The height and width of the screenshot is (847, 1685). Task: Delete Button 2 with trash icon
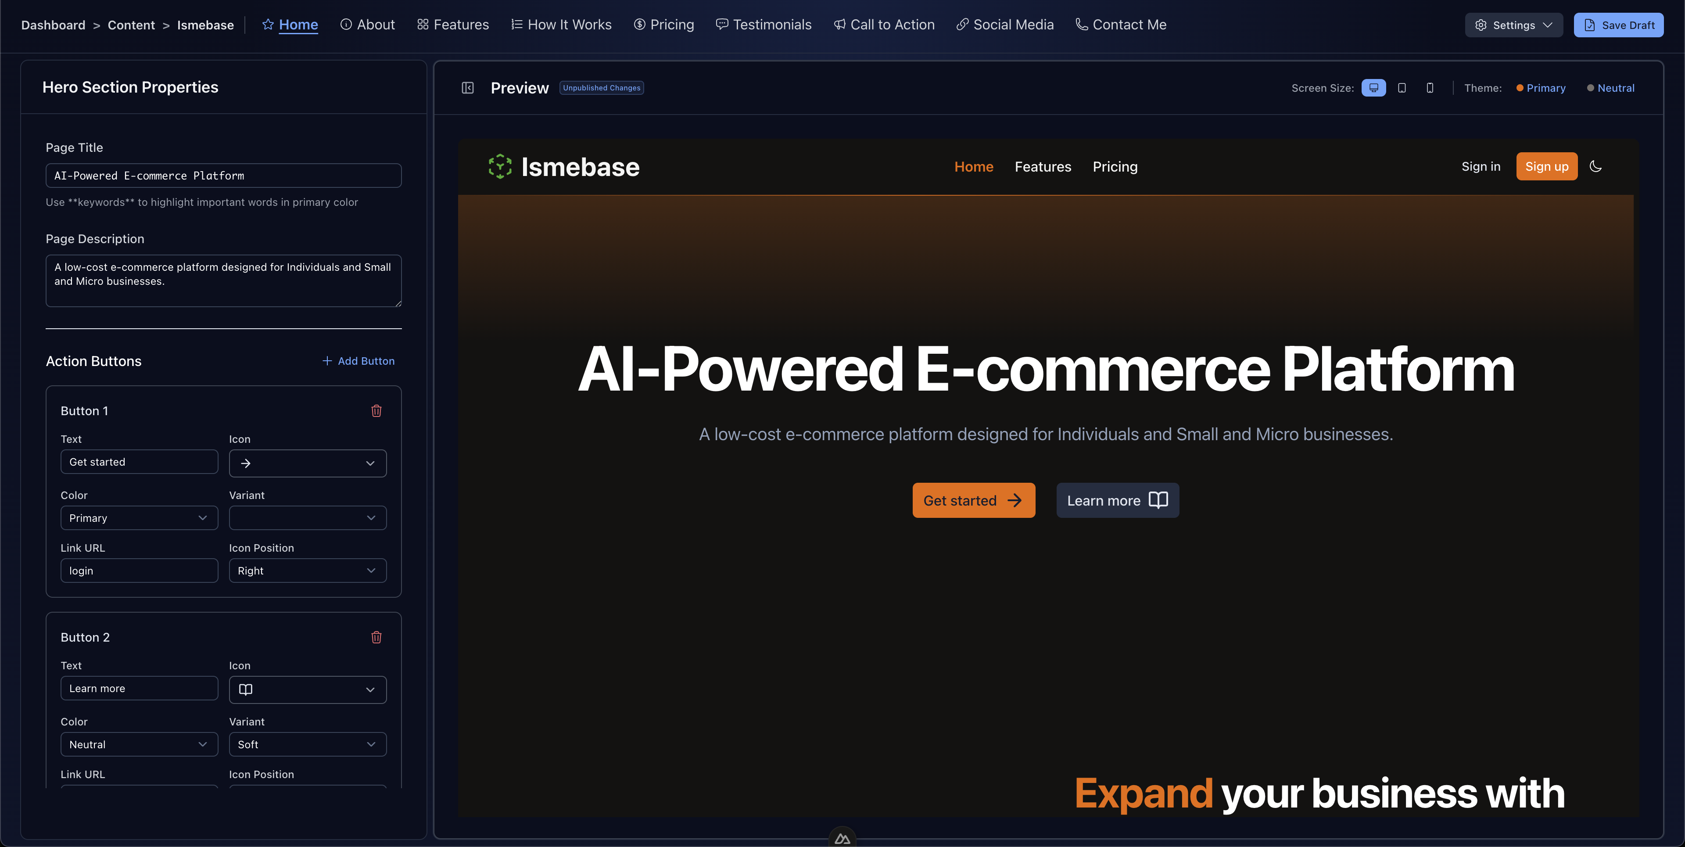[376, 637]
